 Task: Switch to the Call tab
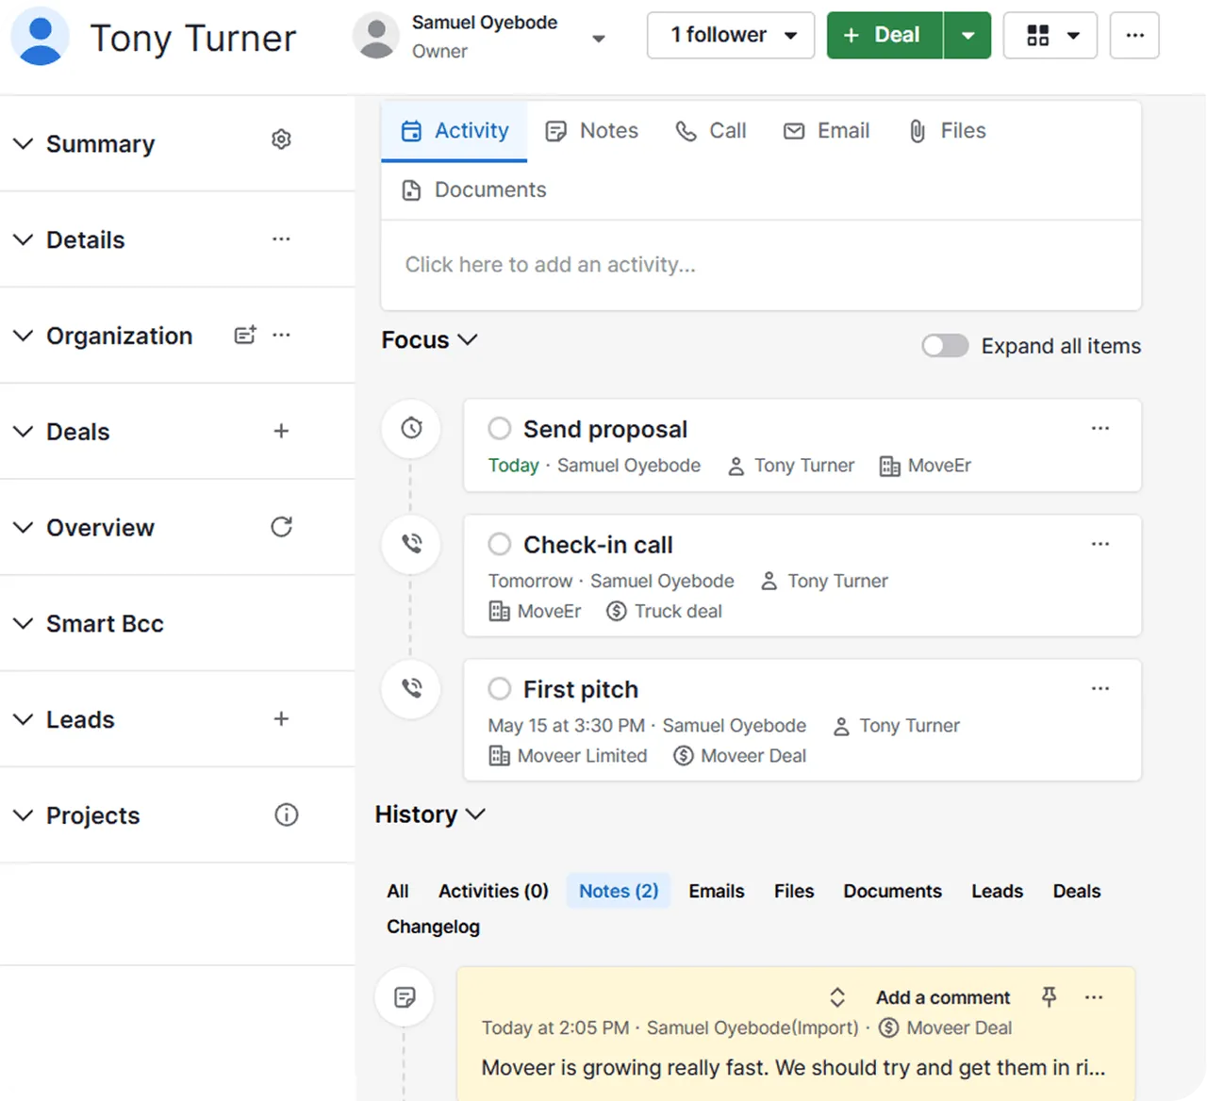pyautogui.click(x=711, y=131)
